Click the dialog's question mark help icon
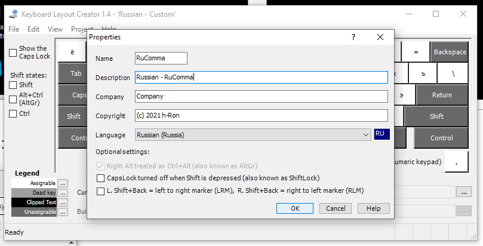Image resolution: width=483 pixels, height=246 pixels. coord(353,37)
